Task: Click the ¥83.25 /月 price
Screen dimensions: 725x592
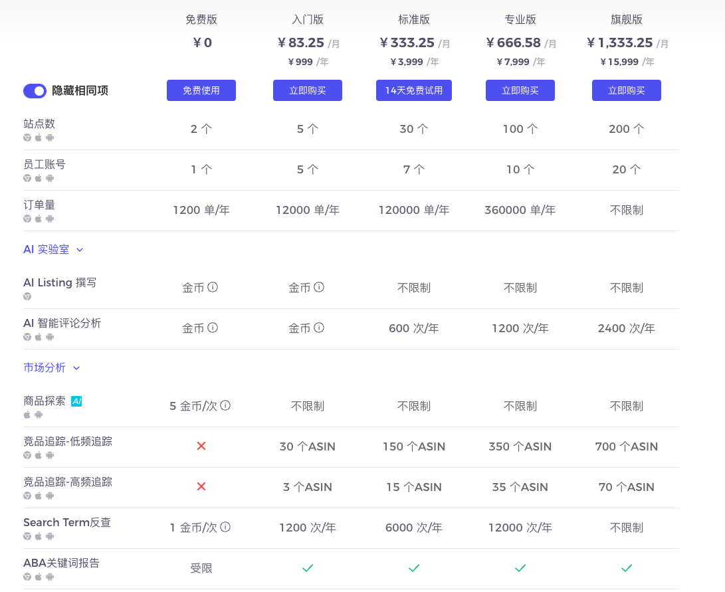Action: 308,43
